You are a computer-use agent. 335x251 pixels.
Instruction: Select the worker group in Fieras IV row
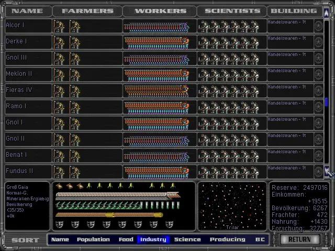tap(157, 91)
